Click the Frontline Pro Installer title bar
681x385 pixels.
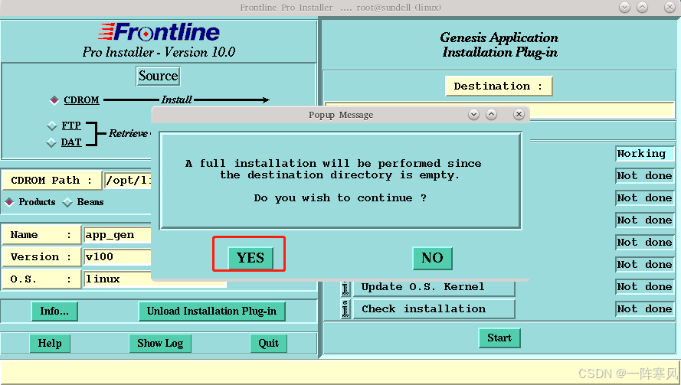pyautogui.click(x=340, y=8)
